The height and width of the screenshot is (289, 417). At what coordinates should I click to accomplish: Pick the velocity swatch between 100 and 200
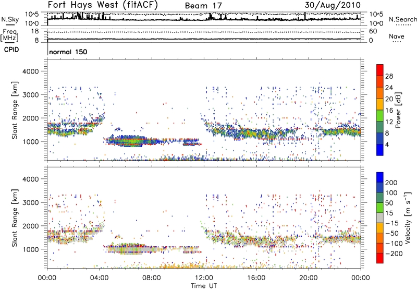[x=380, y=187]
